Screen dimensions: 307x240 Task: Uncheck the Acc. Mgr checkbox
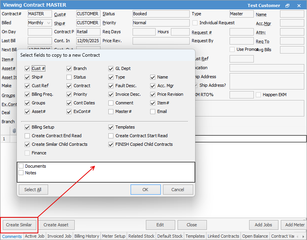tap(153, 86)
